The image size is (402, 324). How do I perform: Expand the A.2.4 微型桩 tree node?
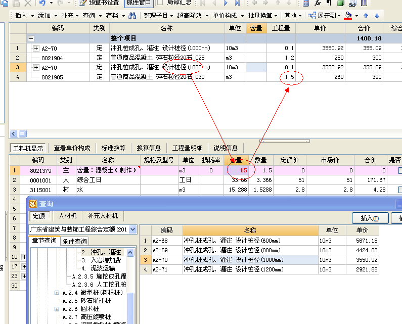(57, 293)
